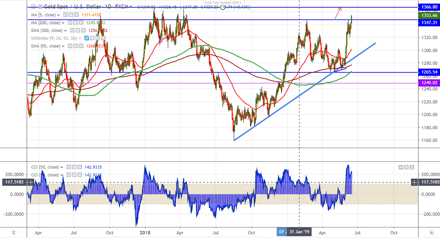
Task: Select the MA (200, close) legend label
Action: tap(46, 23)
